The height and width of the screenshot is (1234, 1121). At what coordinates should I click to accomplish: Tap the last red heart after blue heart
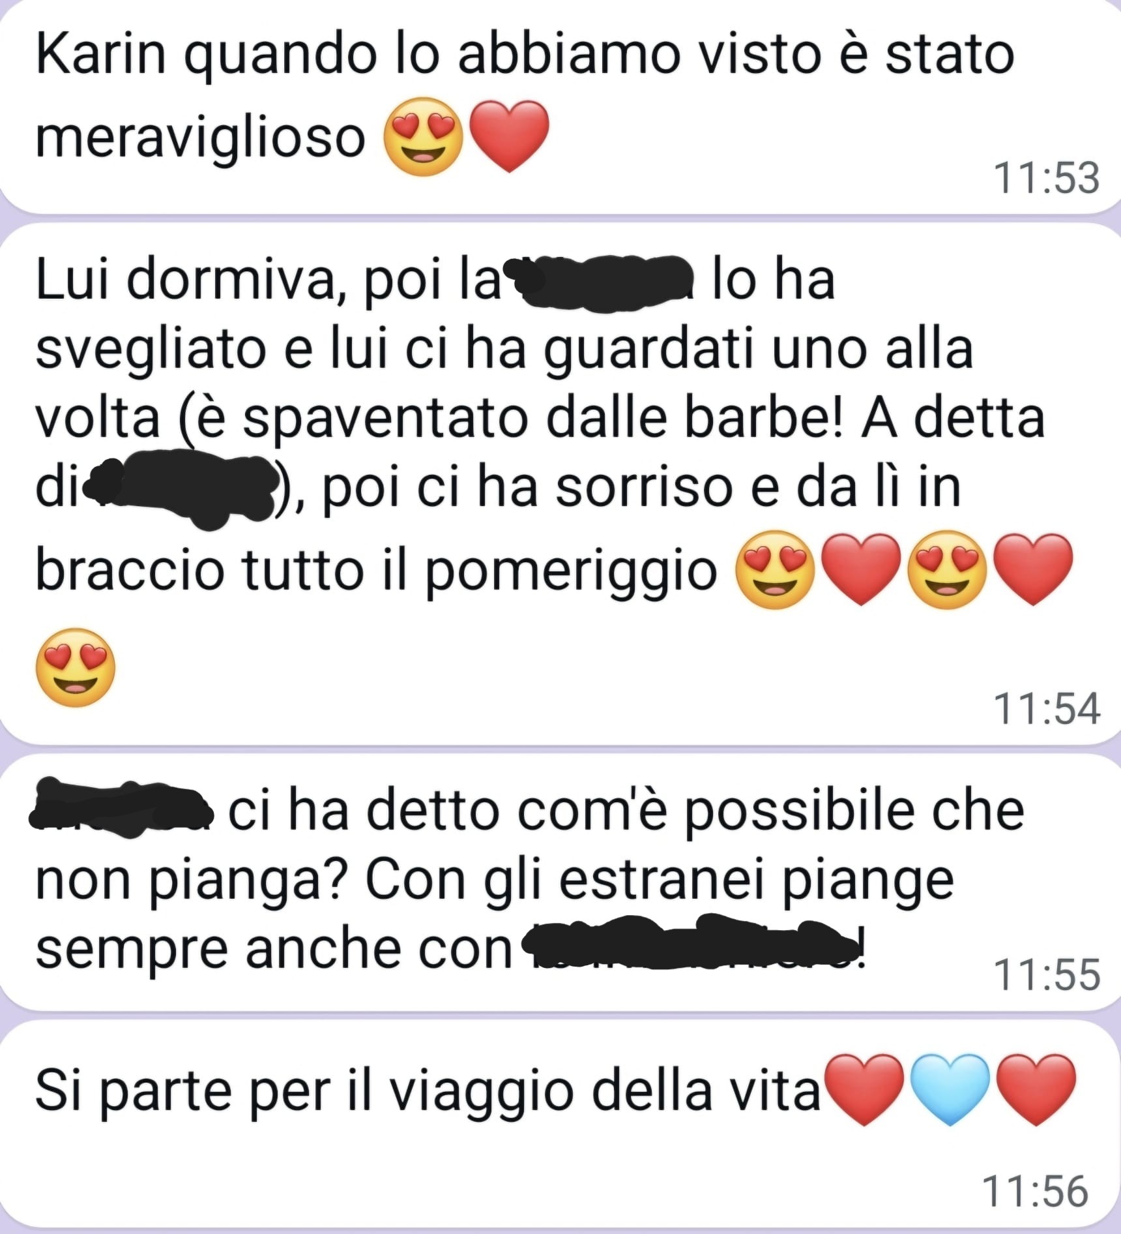tap(1036, 1090)
